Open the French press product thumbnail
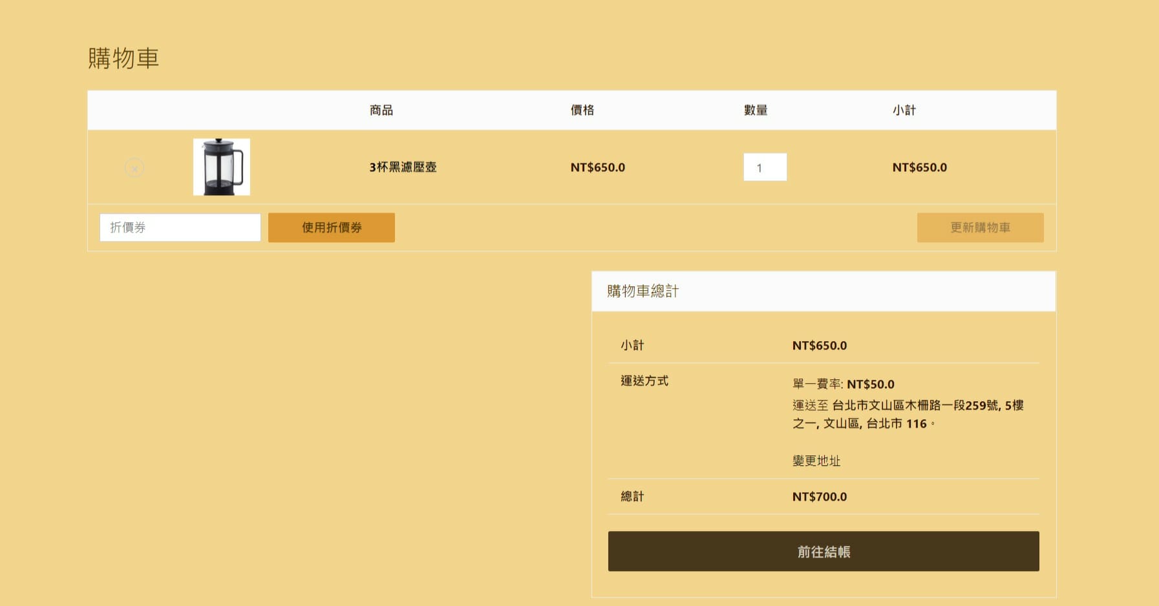 [x=221, y=167]
